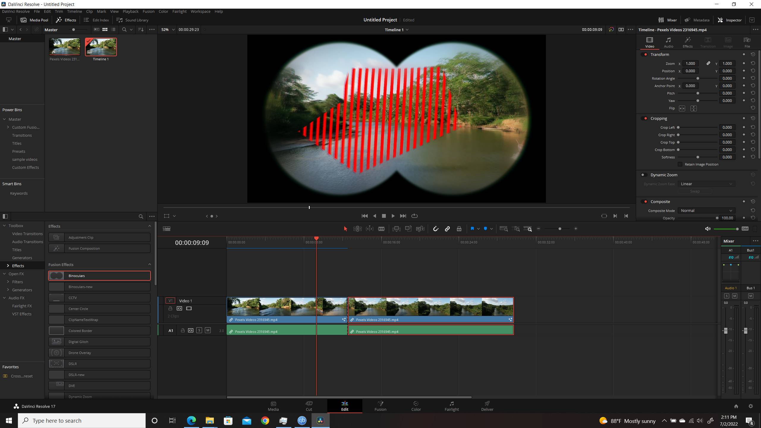Open the Metadata panel
The image size is (761, 428).
click(x=697, y=20)
